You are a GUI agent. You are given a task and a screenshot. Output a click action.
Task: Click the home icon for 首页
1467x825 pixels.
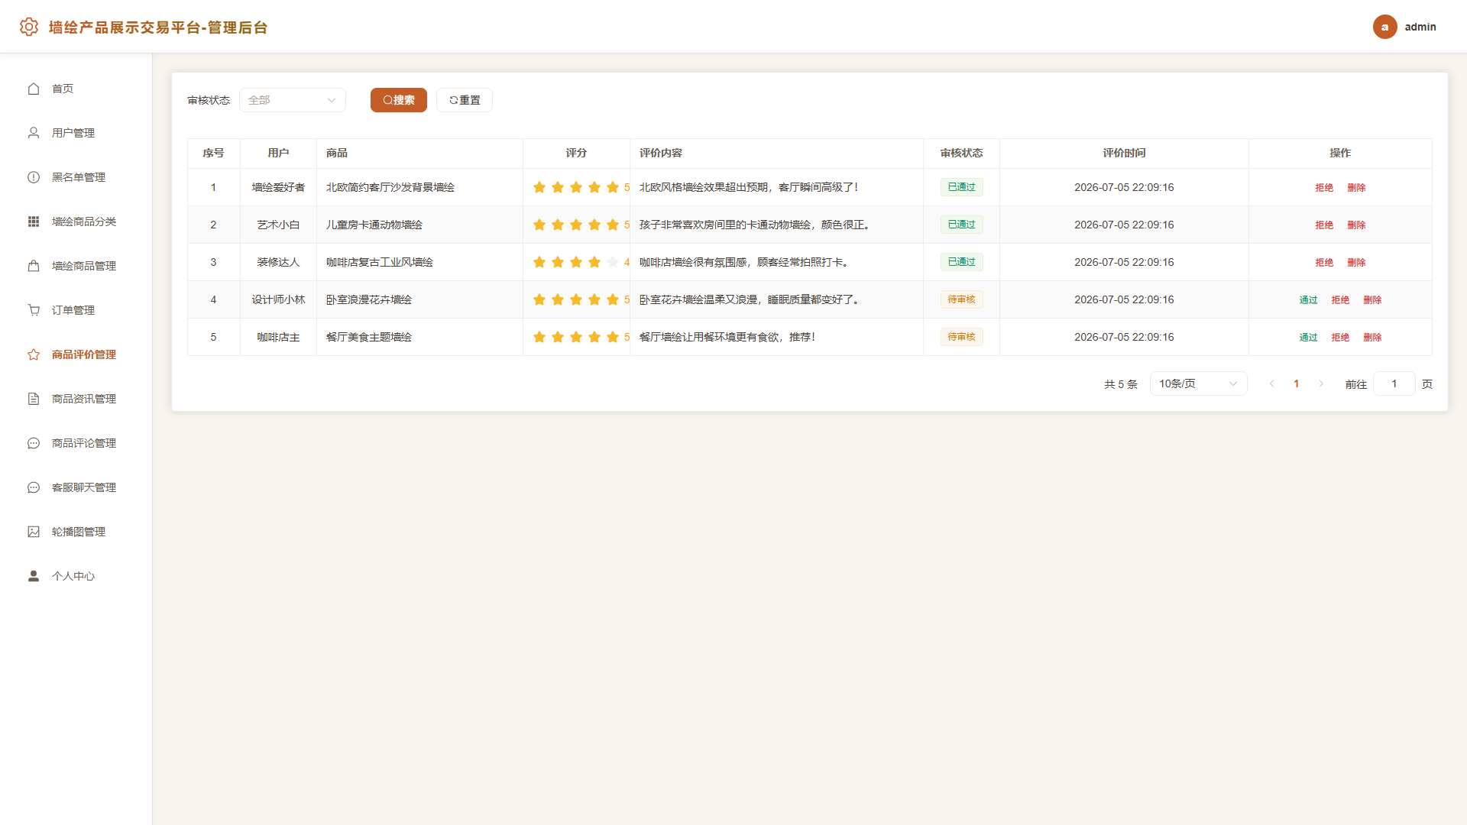point(34,89)
